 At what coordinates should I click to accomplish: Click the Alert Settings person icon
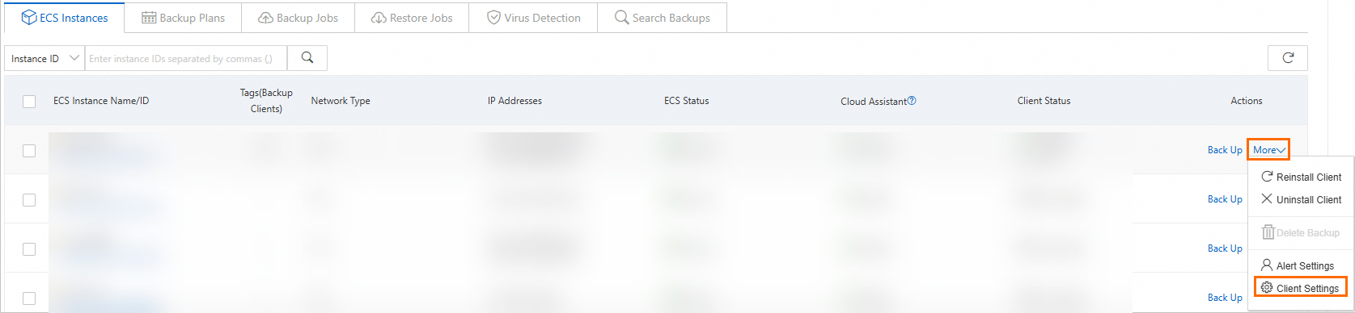(x=1267, y=265)
